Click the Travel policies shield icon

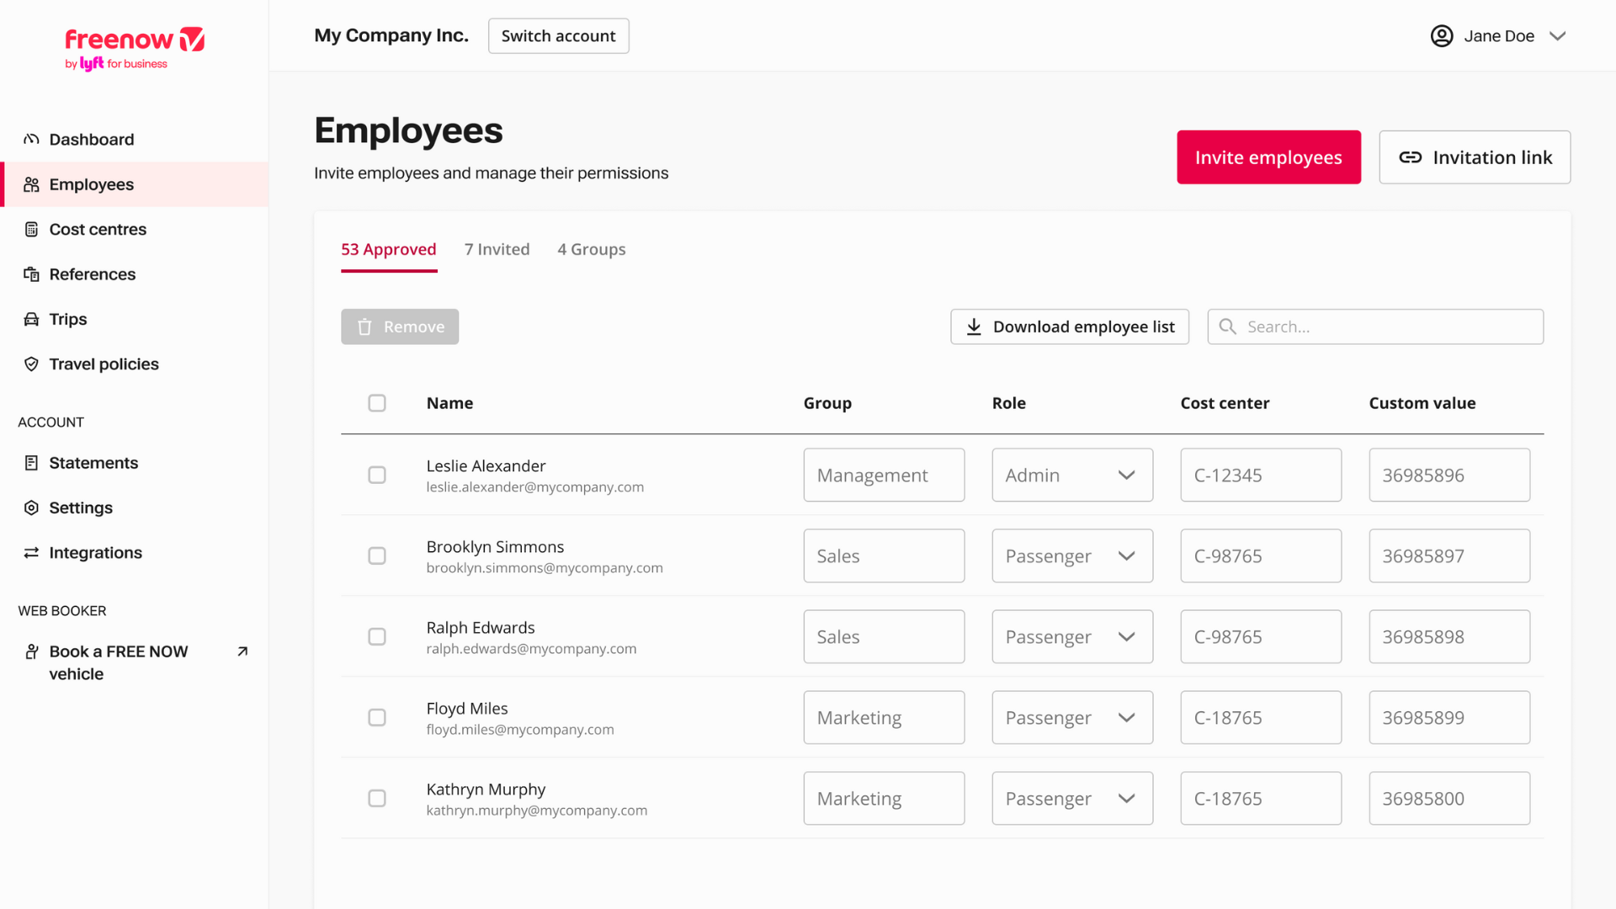coord(31,364)
